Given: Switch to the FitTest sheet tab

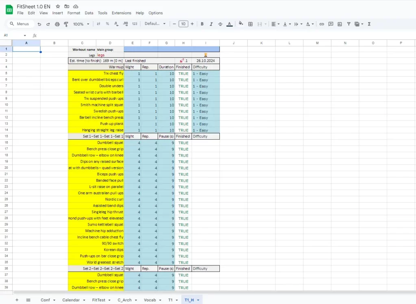Looking at the screenshot, I should click(x=99, y=300).
